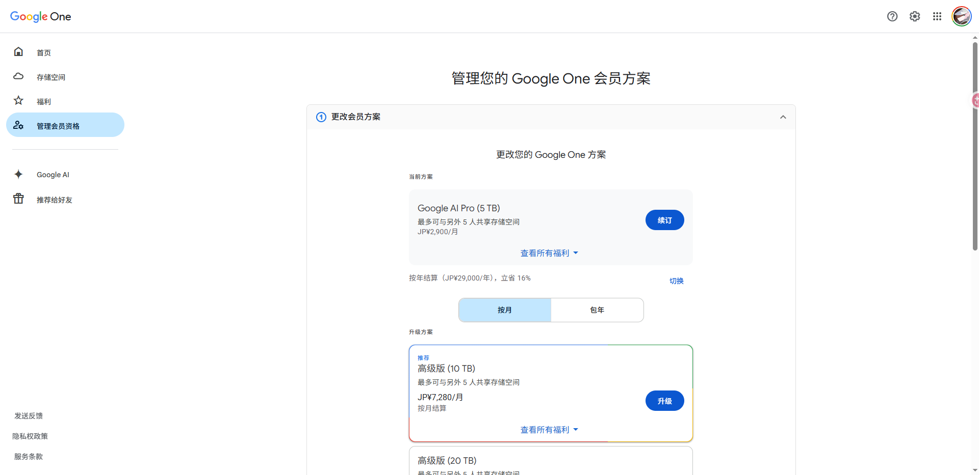Screen dimensions: 979x475
Task: Click the manage membership person-gear icon
Action: (x=18, y=125)
